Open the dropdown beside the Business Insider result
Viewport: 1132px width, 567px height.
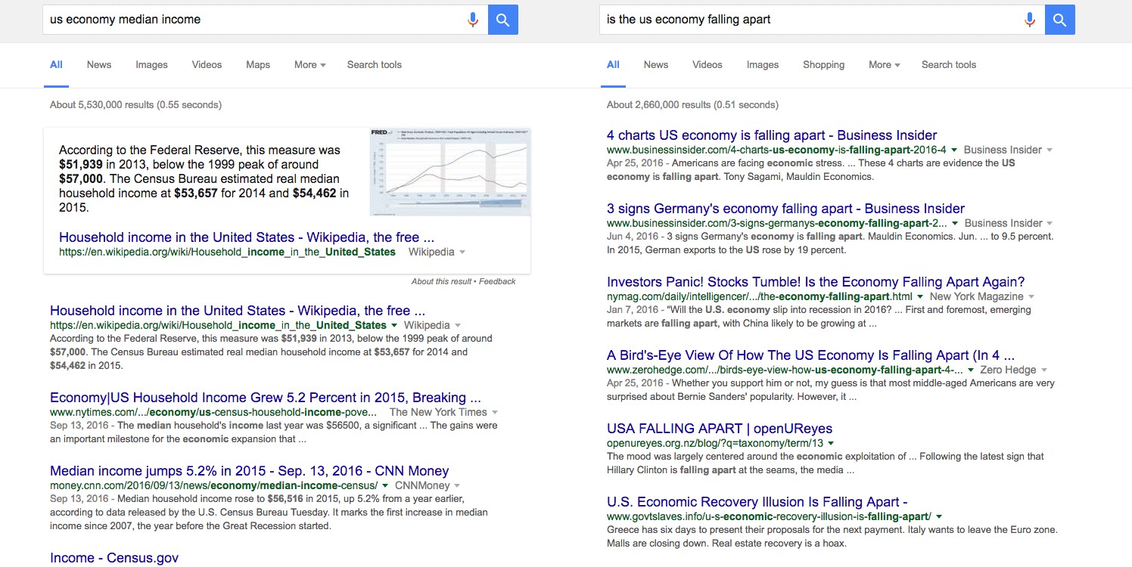click(954, 150)
